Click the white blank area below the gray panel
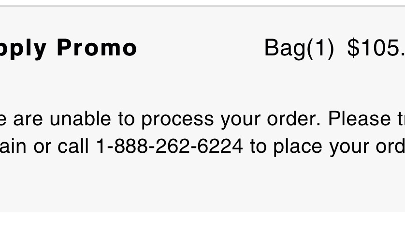This screenshot has width=405, height=227. [x=202, y=219]
